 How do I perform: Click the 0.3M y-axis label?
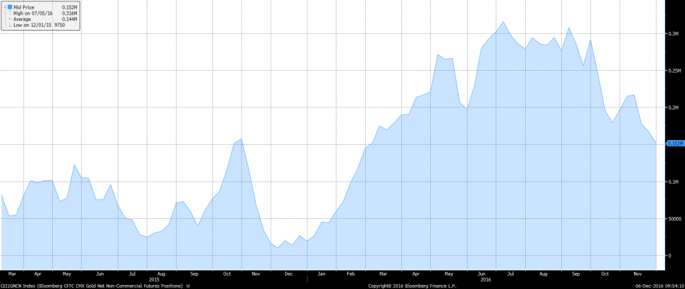(x=673, y=33)
